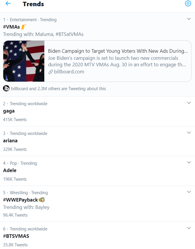Open chevron menu for ariana trend

pos(189,133)
